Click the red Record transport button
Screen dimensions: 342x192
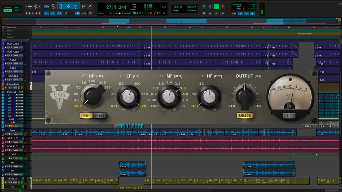223,6
